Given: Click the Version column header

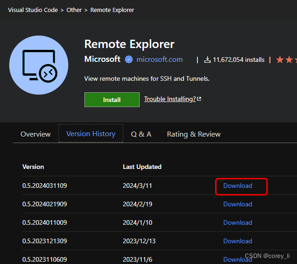Looking at the screenshot, I should click(33, 167).
